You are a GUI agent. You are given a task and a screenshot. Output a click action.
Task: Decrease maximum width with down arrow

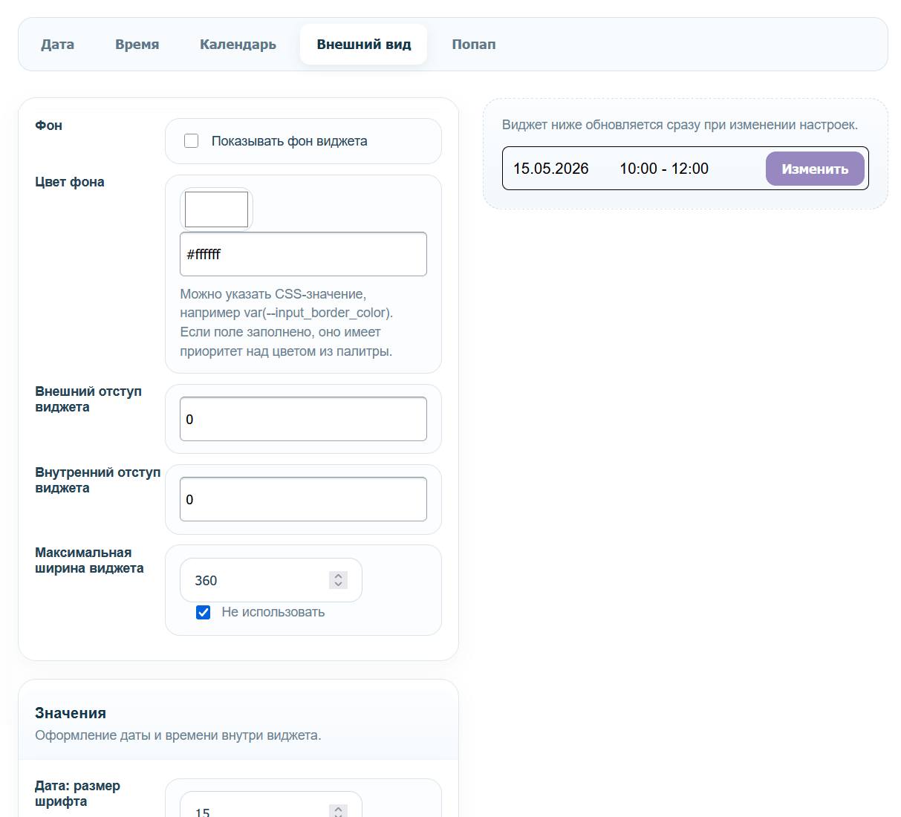[x=339, y=585]
